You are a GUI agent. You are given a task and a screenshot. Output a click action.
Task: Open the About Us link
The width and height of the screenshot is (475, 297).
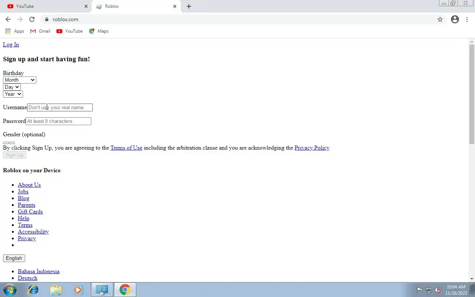click(x=29, y=185)
